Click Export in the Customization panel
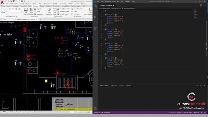 click(x=37, y=11)
